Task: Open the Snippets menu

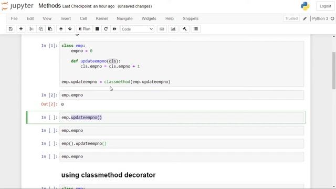Action: (x=191, y=19)
